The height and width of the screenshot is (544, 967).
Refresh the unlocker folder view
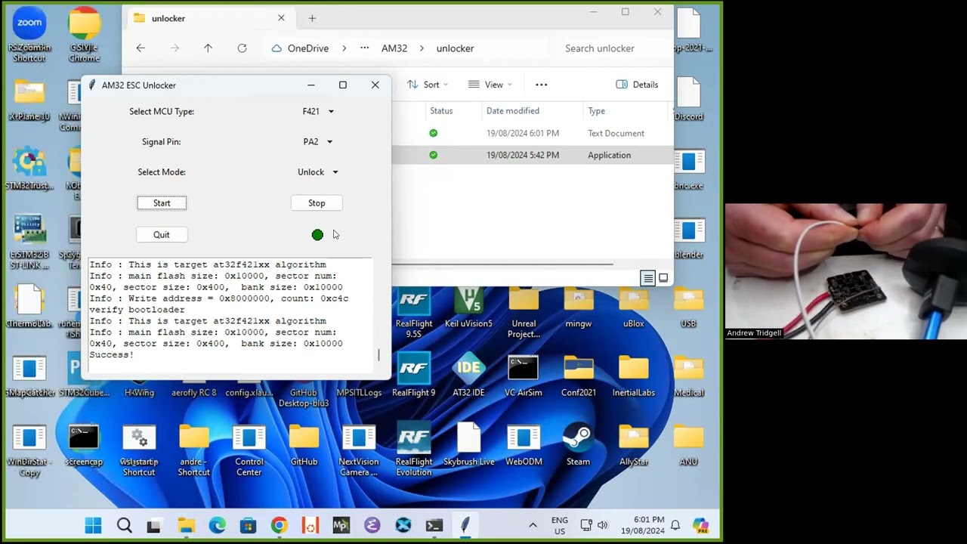242,48
